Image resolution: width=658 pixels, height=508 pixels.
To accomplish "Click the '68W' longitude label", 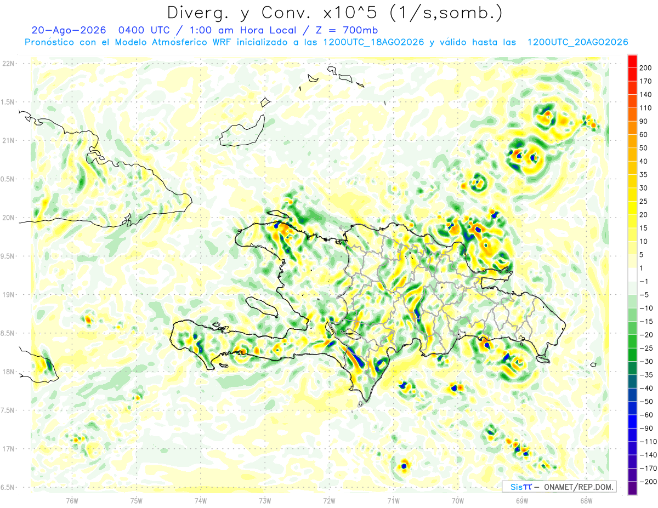I will [x=586, y=500].
